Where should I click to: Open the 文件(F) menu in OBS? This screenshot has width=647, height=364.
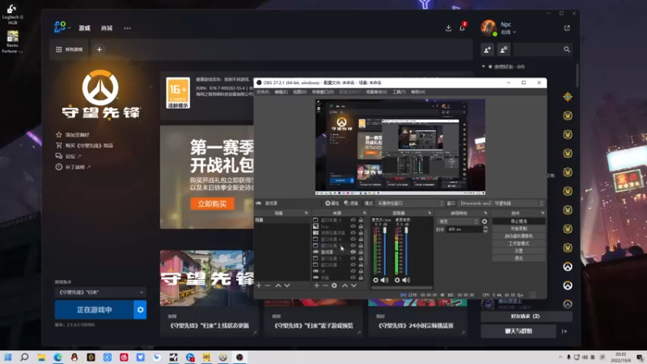(262, 91)
